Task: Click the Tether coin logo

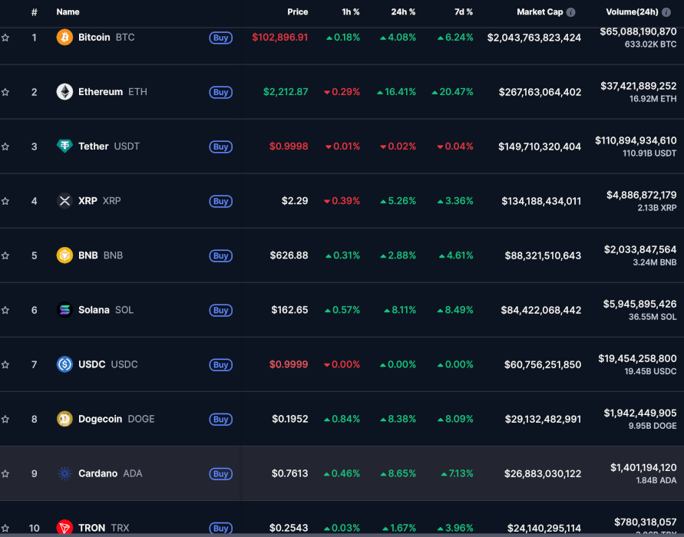Action: point(64,147)
